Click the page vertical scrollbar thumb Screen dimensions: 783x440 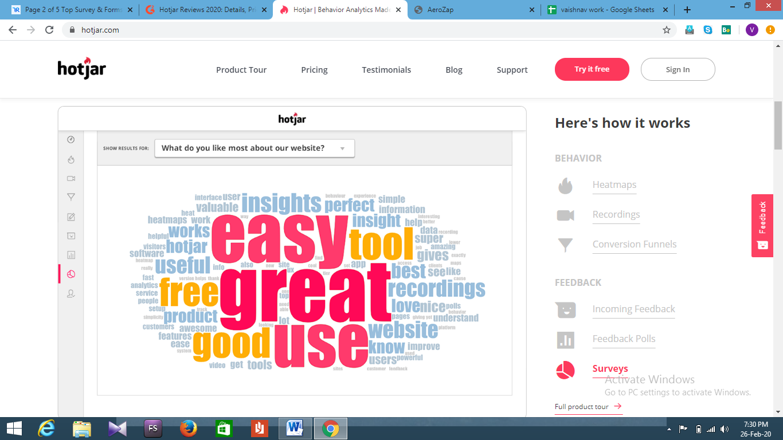pos(778,125)
